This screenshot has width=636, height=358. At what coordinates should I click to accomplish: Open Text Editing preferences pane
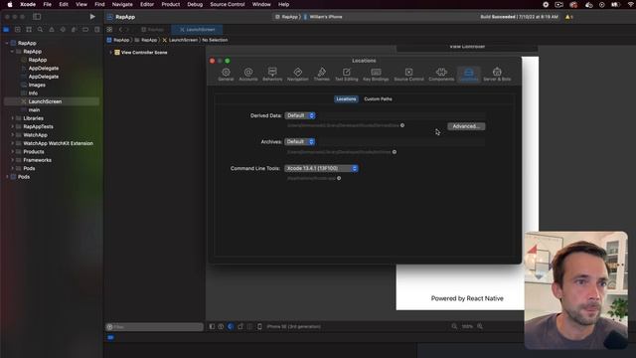[347, 75]
